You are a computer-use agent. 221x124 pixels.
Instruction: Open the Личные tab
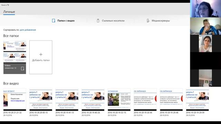tap(9, 12)
